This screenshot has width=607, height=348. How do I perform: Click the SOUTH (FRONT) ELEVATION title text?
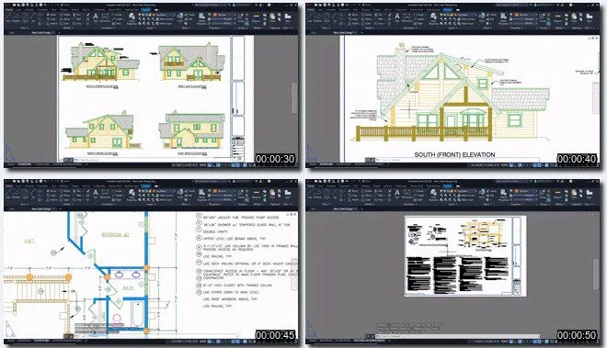[x=454, y=154]
